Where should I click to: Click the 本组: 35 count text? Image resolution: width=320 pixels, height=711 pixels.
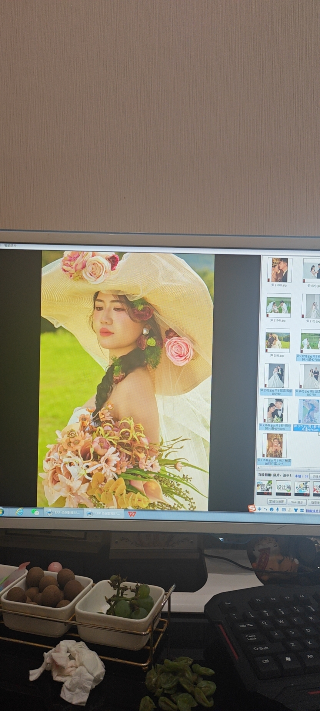[301, 476]
